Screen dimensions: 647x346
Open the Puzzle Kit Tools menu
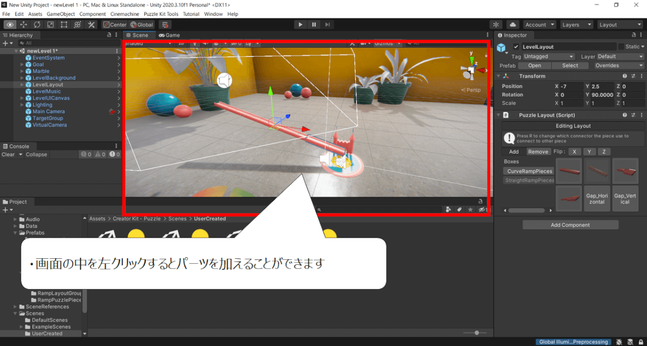point(161,14)
